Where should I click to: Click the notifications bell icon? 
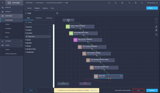pyautogui.click(x=109, y=3)
